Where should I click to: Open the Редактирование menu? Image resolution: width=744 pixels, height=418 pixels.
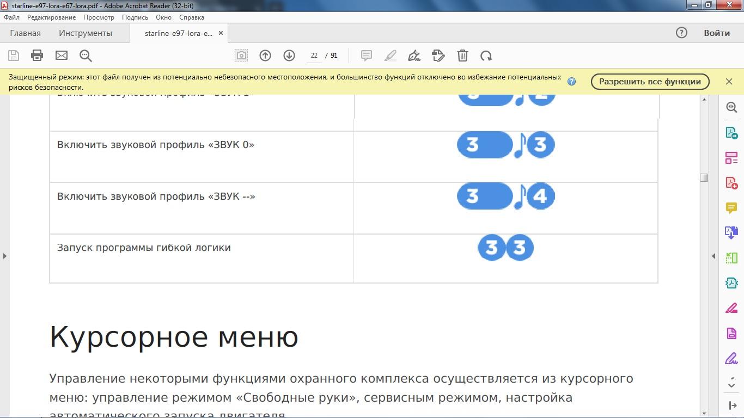click(x=52, y=17)
